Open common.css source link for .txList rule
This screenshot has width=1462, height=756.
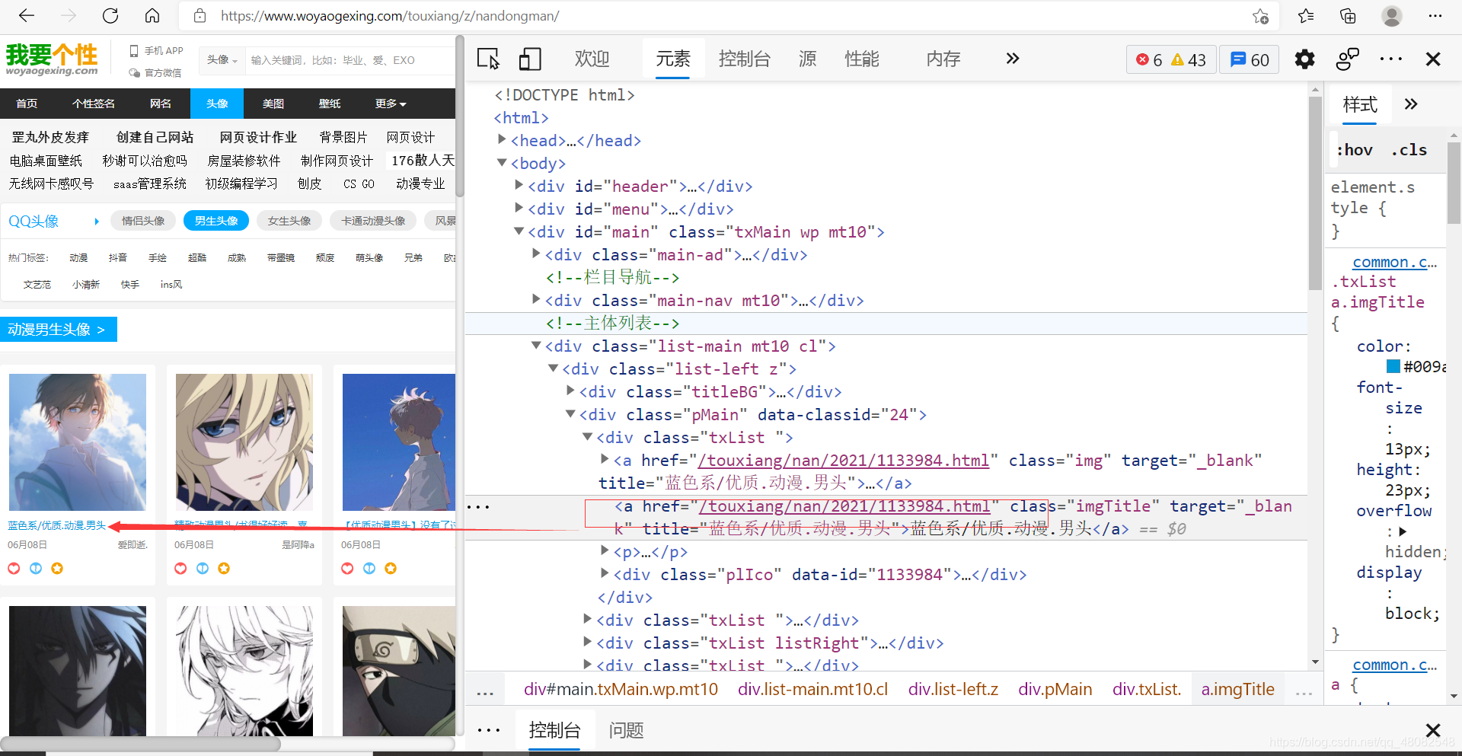[1393, 262]
